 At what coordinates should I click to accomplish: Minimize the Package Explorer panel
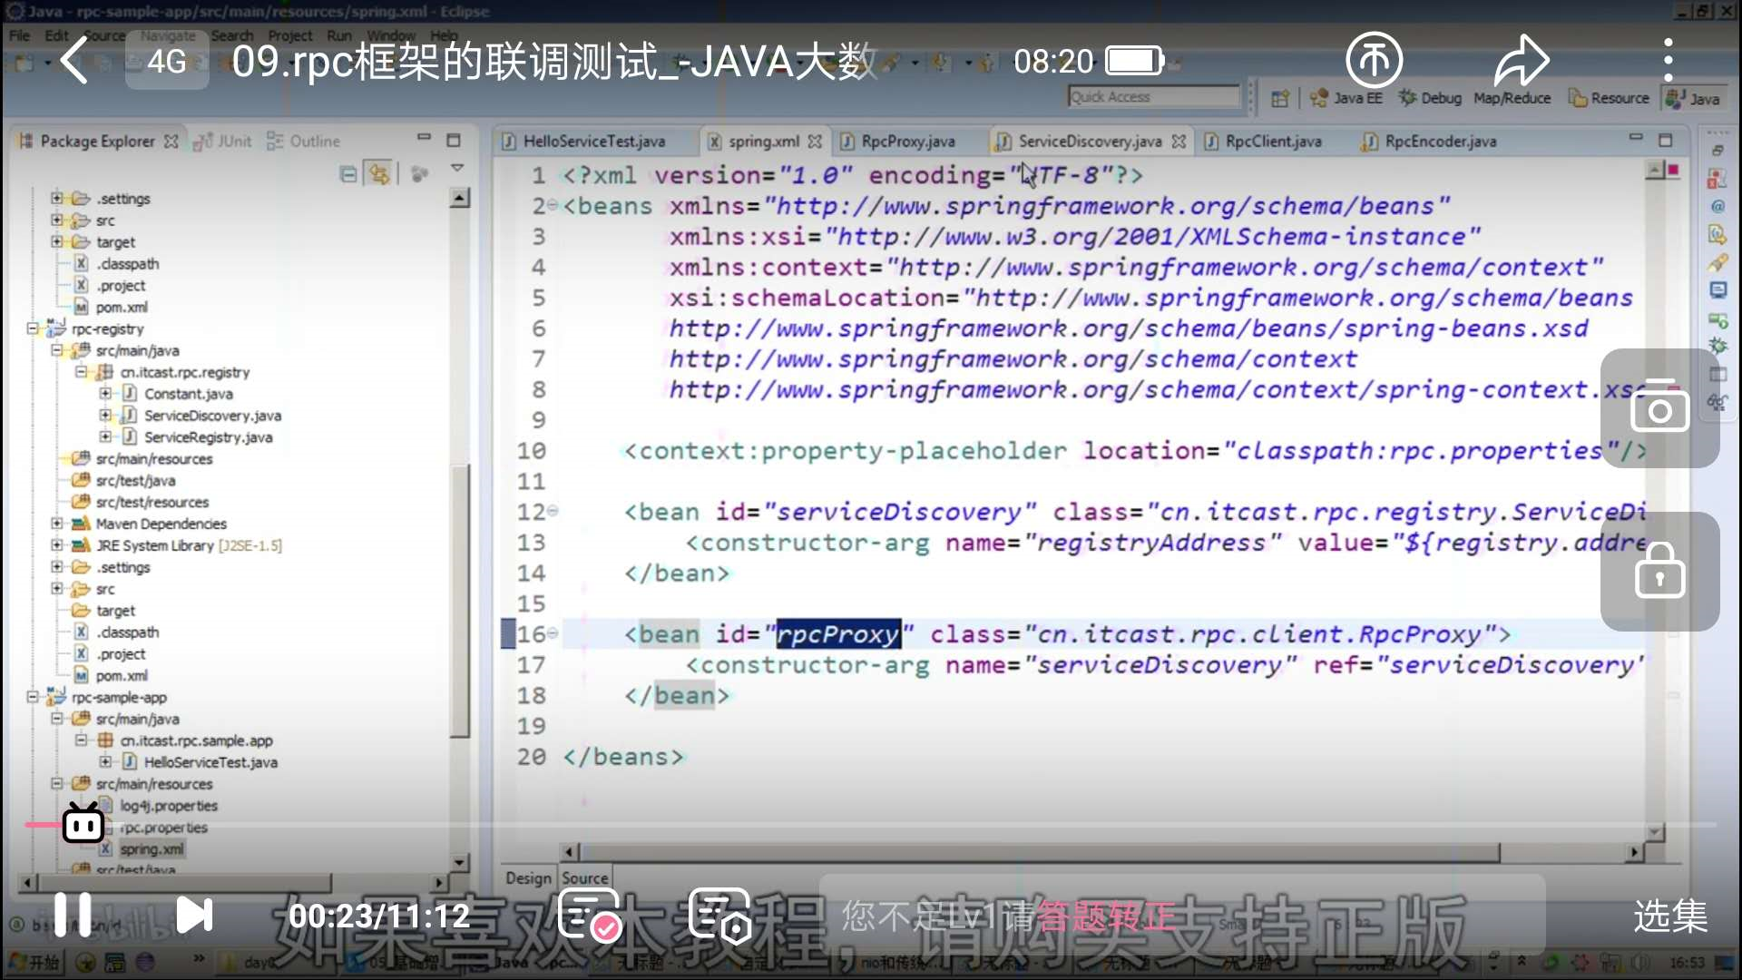tap(424, 139)
